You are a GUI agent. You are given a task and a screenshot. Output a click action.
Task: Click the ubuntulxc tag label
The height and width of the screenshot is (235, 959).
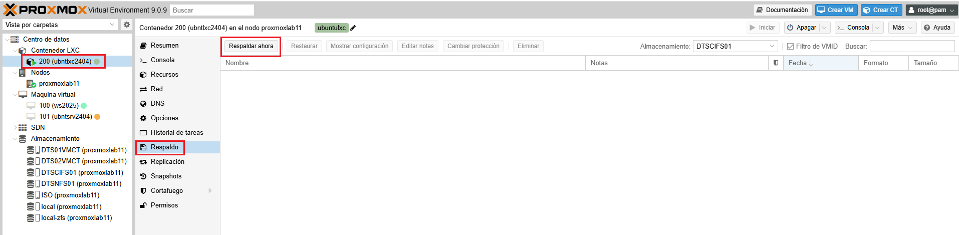332,28
